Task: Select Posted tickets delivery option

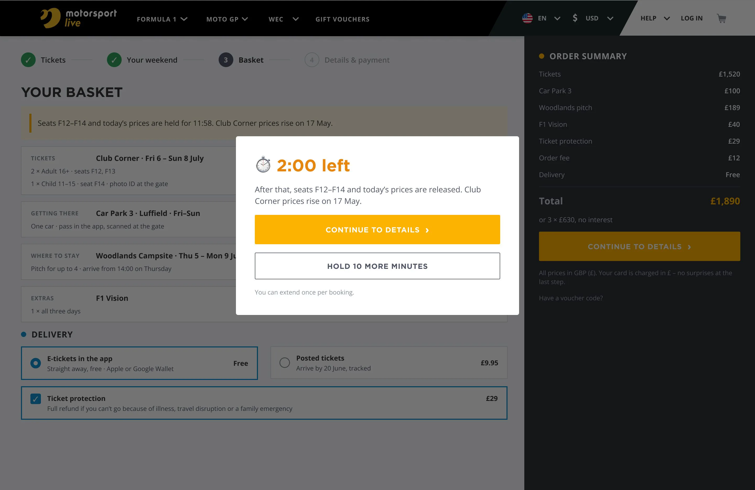Action: (x=389, y=363)
